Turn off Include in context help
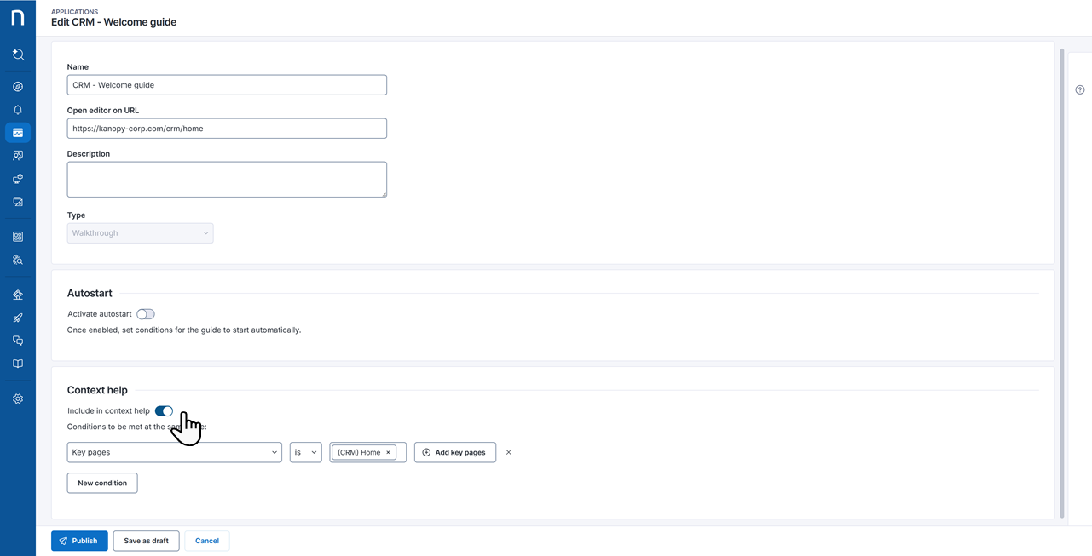1092x556 pixels. [x=164, y=411]
